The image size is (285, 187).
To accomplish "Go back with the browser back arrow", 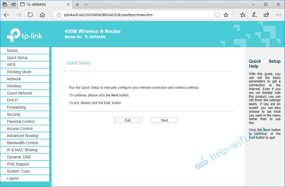I will point(6,15).
